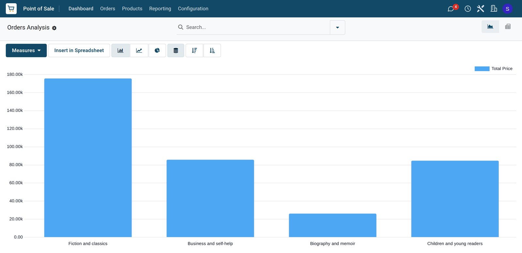The image size is (522, 253).
Task: Open the activities clock icon
Action: (468, 9)
